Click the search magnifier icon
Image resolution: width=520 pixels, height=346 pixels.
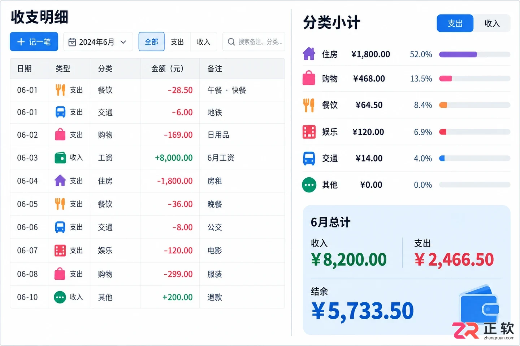231,42
